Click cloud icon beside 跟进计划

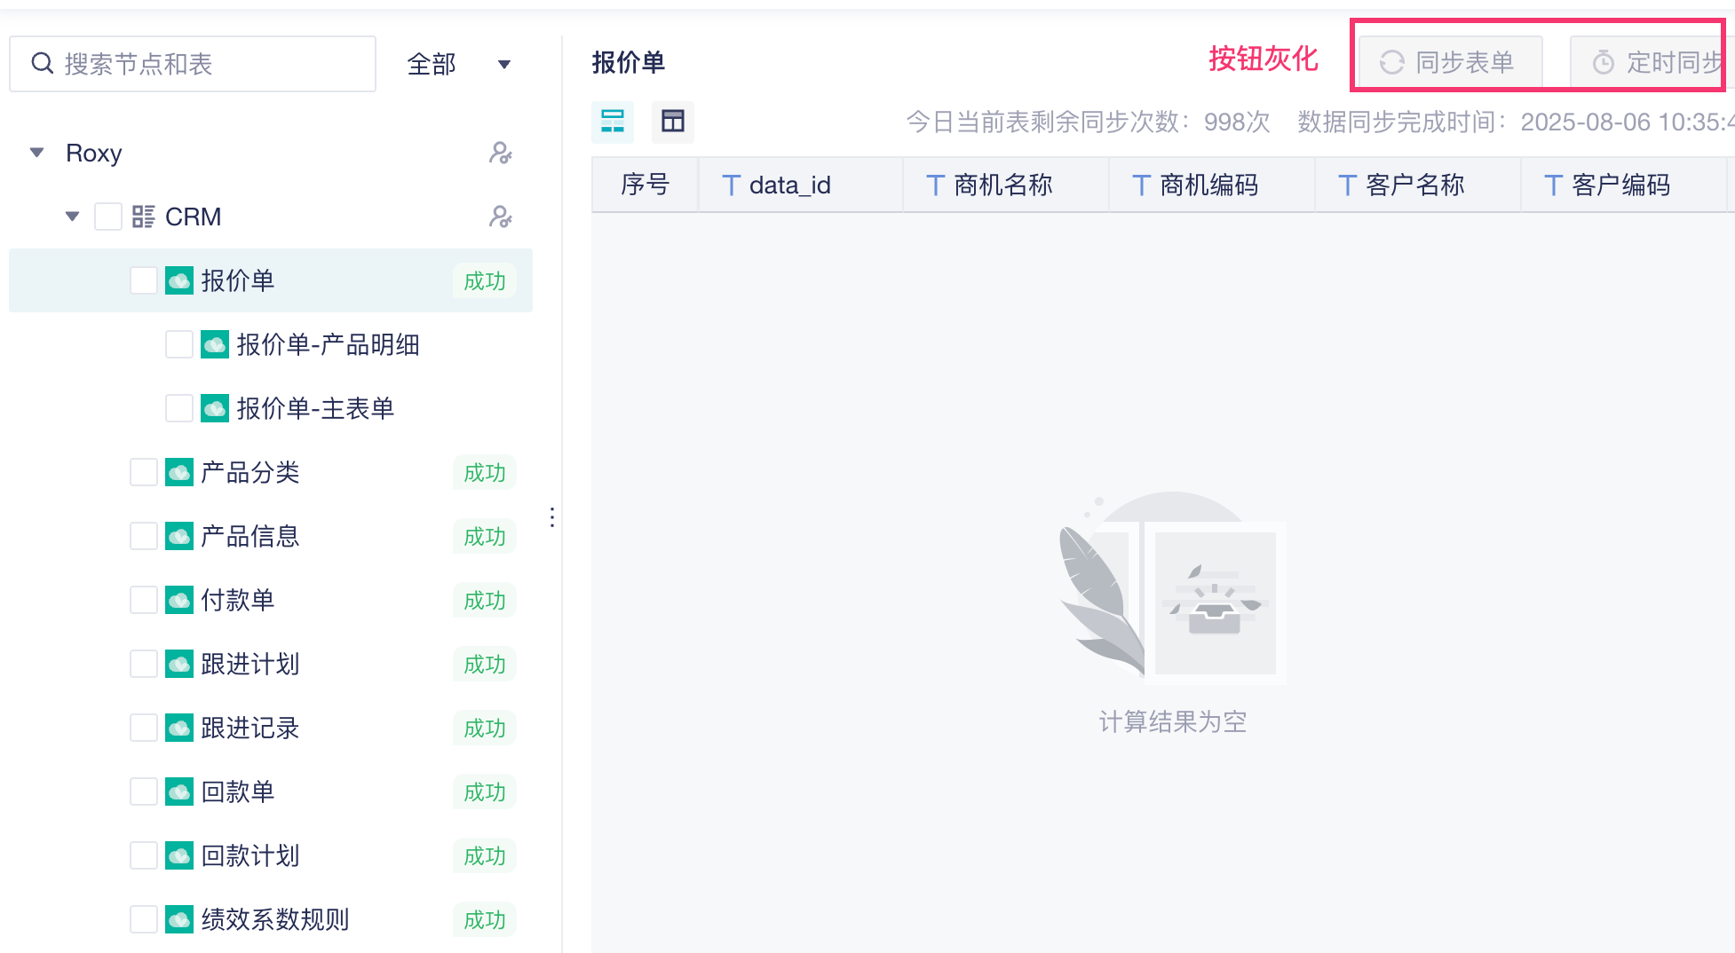coord(179,664)
